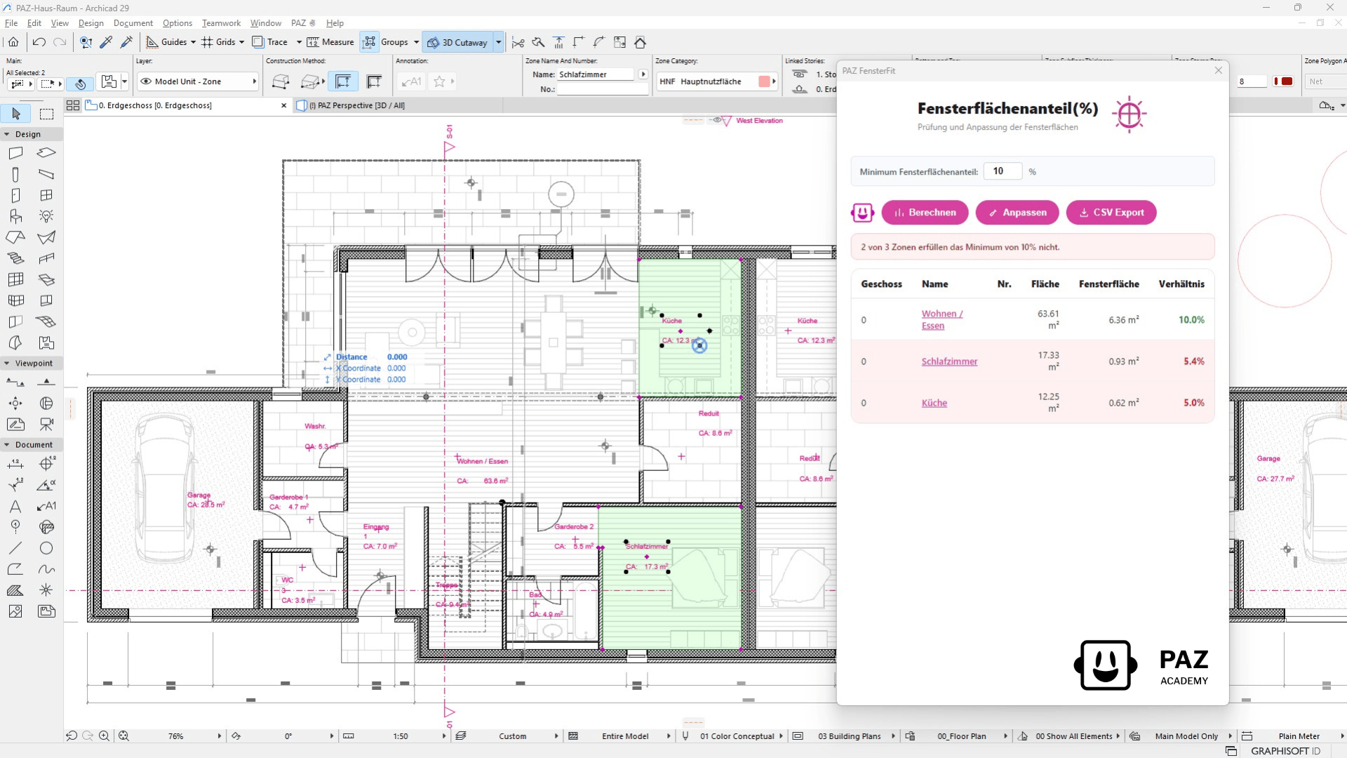Open the Hauptnutzfläche zone category dropdown

pyautogui.click(x=717, y=81)
